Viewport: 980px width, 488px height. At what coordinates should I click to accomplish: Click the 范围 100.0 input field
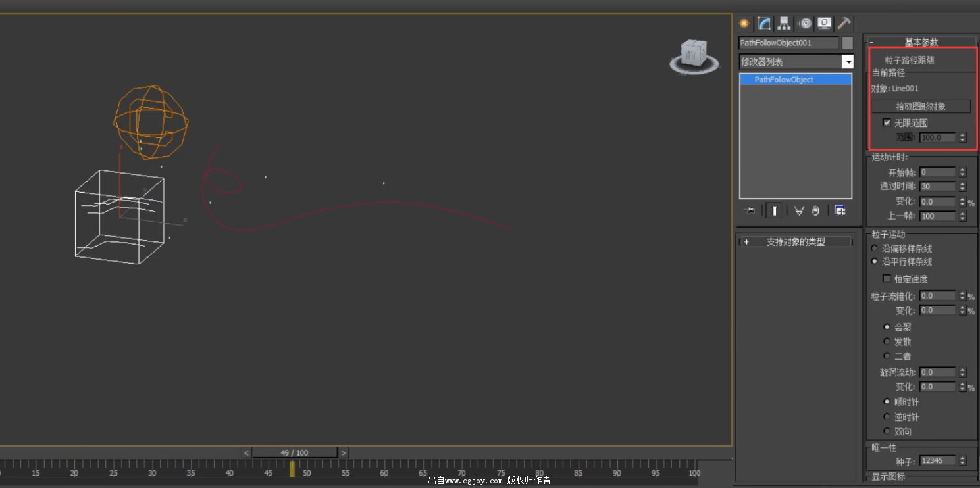click(939, 137)
